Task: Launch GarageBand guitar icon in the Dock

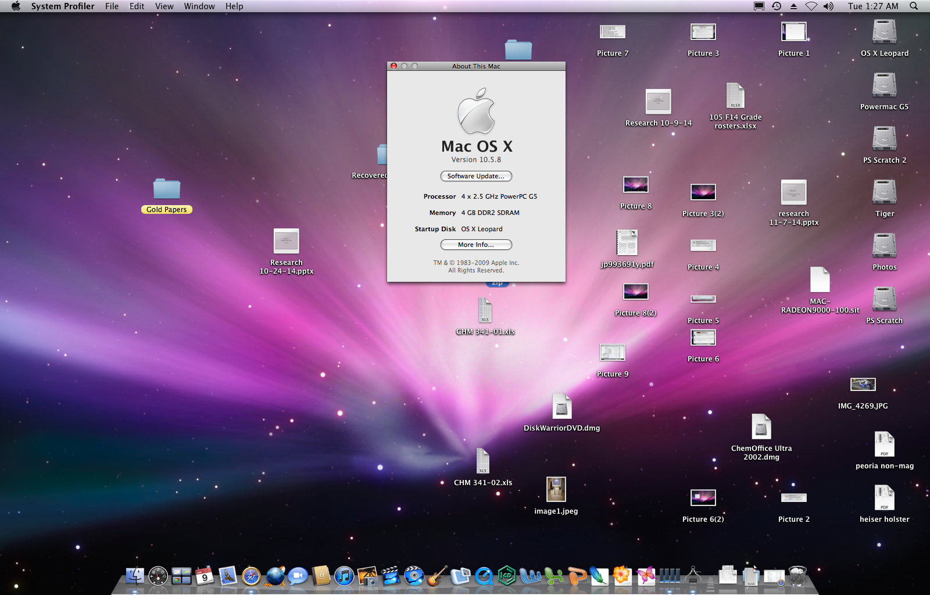Action: [437, 576]
